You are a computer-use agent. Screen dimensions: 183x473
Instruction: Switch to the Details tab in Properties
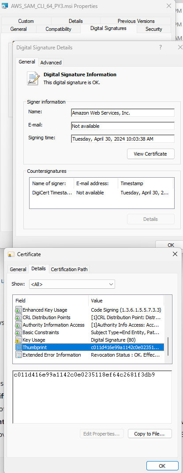click(76, 21)
